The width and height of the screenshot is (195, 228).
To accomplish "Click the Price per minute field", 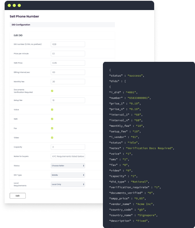I will coord(68,53).
